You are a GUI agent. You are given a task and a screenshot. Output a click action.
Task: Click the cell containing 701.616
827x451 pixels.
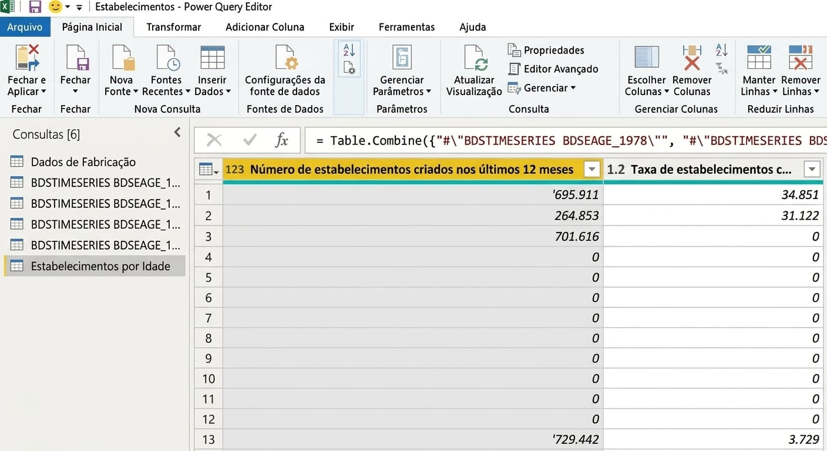tap(413, 236)
